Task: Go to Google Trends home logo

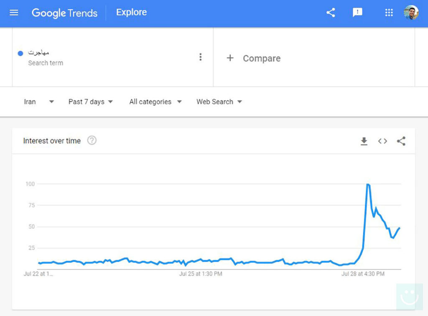Action: (64, 13)
